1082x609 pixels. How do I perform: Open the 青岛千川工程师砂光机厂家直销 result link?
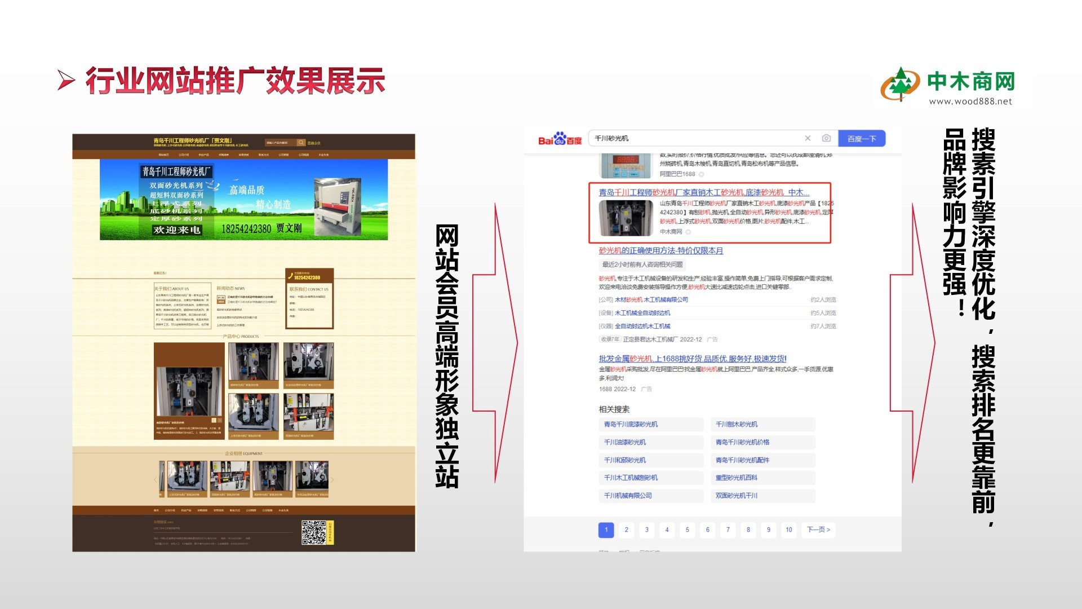[704, 192]
